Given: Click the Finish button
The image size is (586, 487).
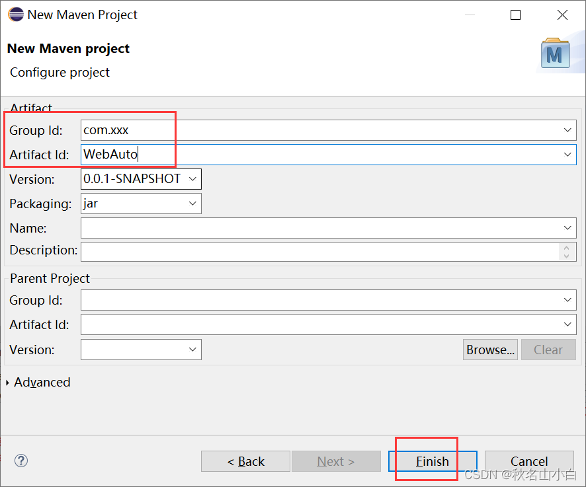Looking at the screenshot, I should 431,461.
